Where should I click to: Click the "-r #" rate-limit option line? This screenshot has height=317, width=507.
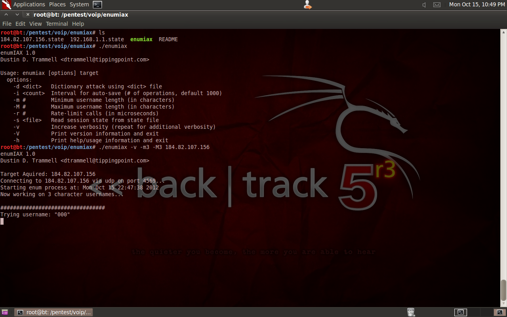click(86, 114)
